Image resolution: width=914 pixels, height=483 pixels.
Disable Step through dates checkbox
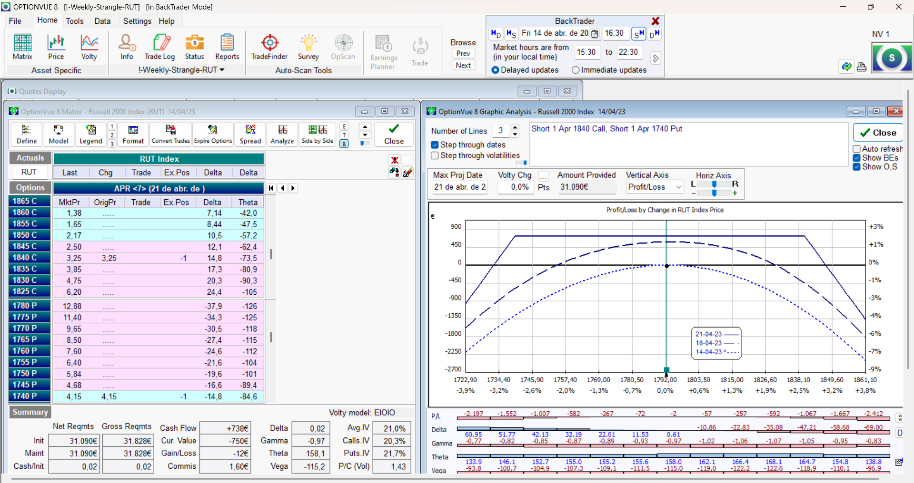click(435, 145)
